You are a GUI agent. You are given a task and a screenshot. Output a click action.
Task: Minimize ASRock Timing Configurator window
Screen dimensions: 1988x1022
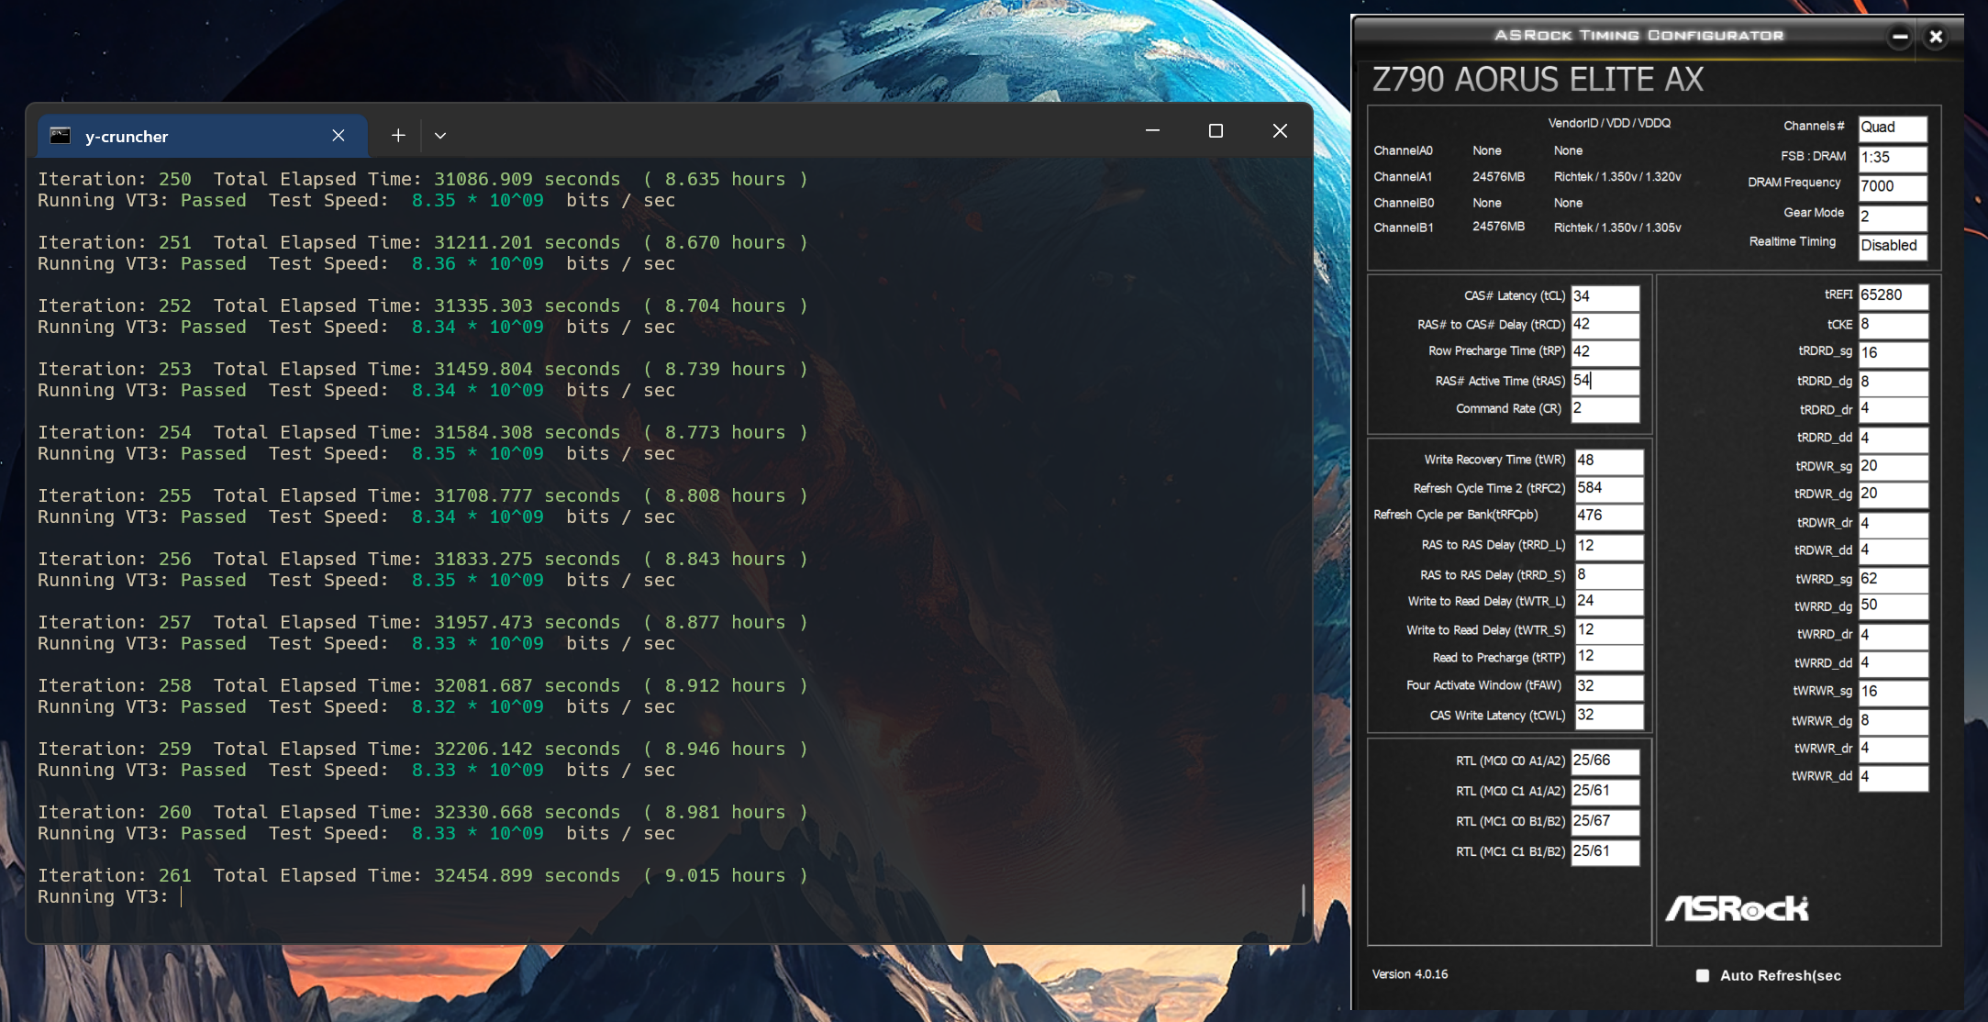pos(1900,37)
